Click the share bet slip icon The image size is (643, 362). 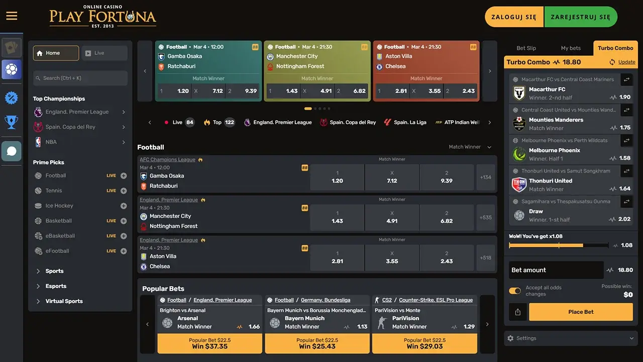click(518, 312)
